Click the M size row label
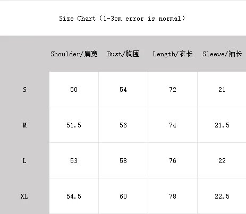This screenshot has width=246, height=214. [x=24, y=125]
